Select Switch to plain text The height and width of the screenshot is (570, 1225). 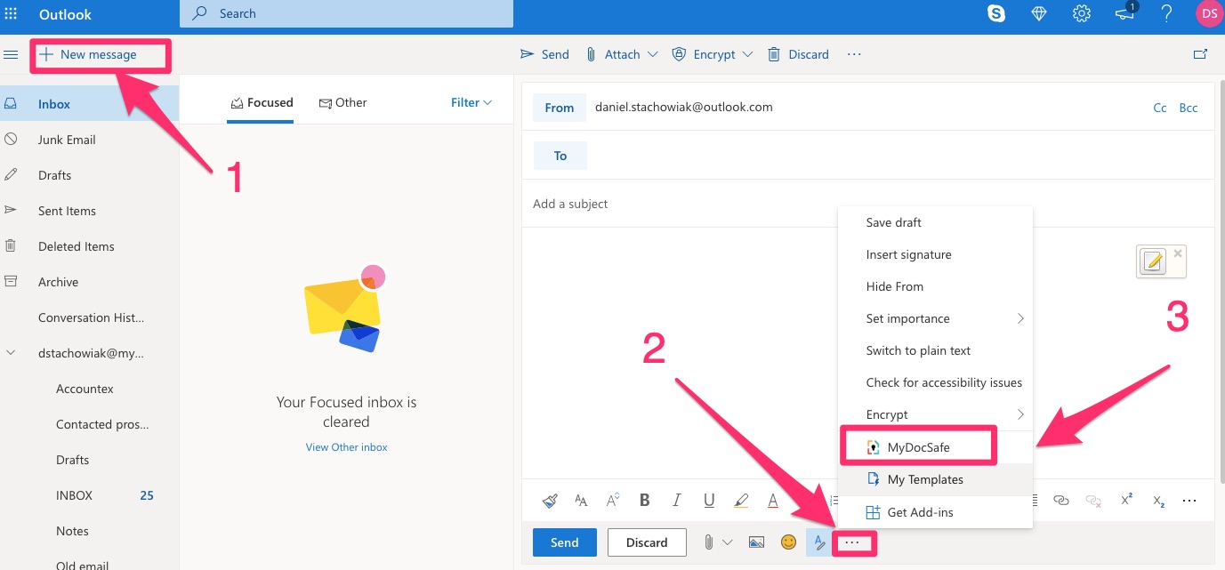point(935,350)
